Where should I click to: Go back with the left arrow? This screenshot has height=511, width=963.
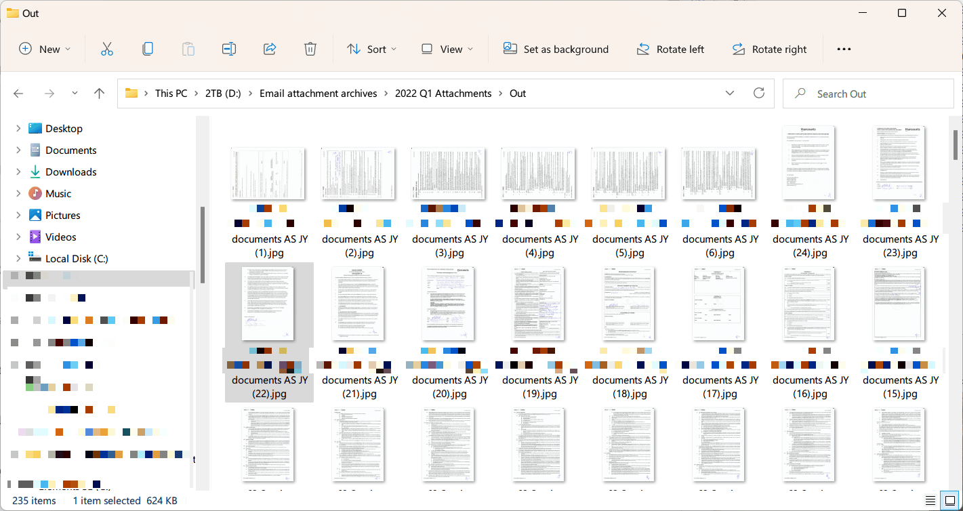tap(18, 94)
